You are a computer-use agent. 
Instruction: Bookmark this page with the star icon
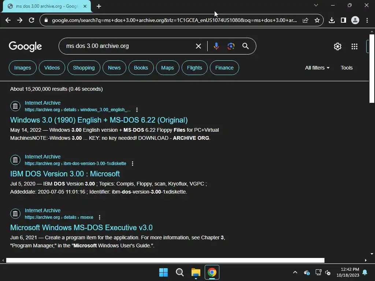(x=317, y=20)
